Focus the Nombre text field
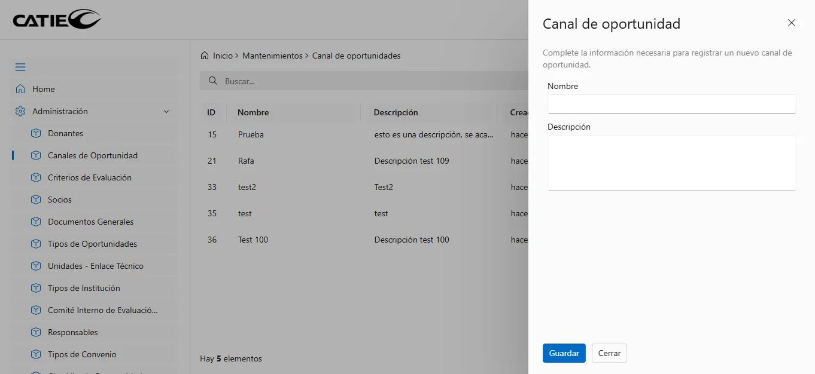This screenshot has height=374, width=815. coord(671,104)
